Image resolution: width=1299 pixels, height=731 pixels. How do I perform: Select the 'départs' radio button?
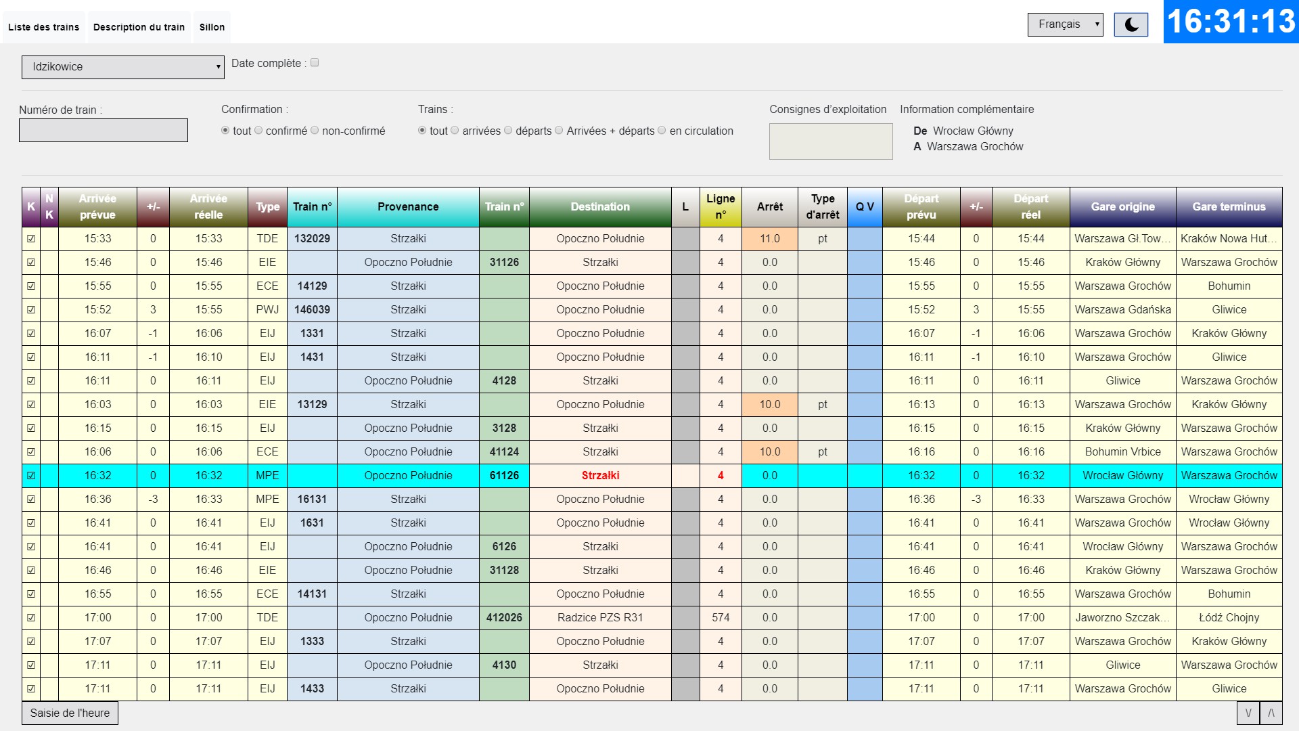click(508, 131)
